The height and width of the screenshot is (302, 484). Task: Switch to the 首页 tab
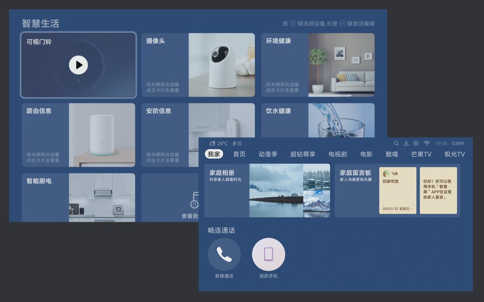click(x=239, y=154)
